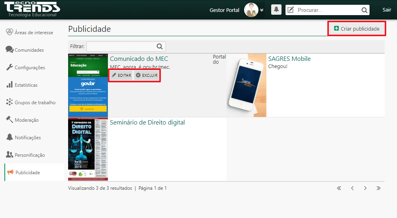Click the notifications bell icon in header
Screen dimensions: 397x218
tap(276, 10)
